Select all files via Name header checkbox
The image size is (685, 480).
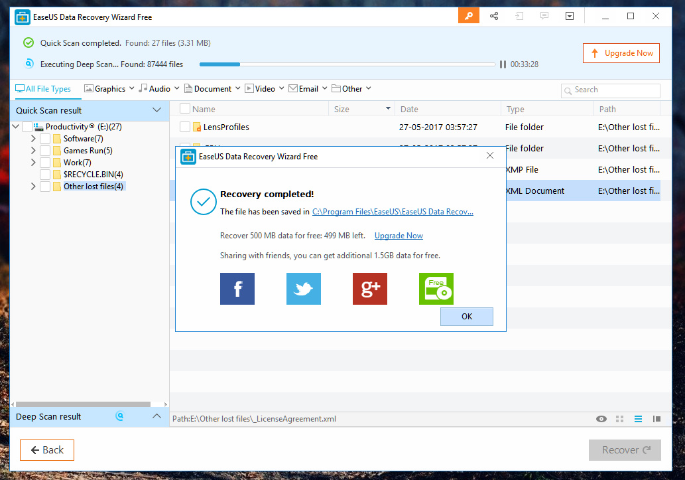point(185,109)
